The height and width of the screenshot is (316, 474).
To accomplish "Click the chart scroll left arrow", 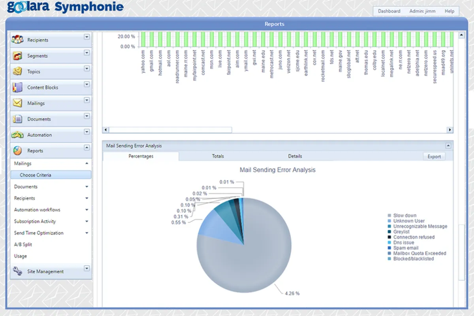I will pos(105,130).
